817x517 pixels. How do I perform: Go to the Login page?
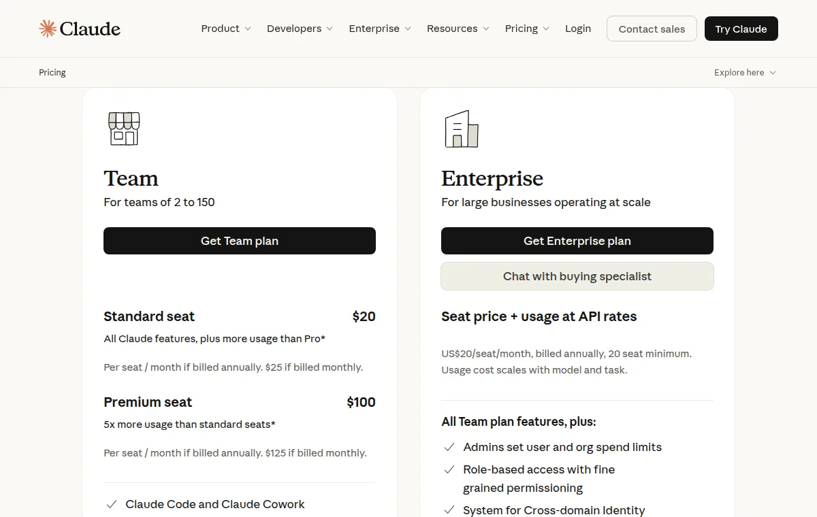coord(578,29)
